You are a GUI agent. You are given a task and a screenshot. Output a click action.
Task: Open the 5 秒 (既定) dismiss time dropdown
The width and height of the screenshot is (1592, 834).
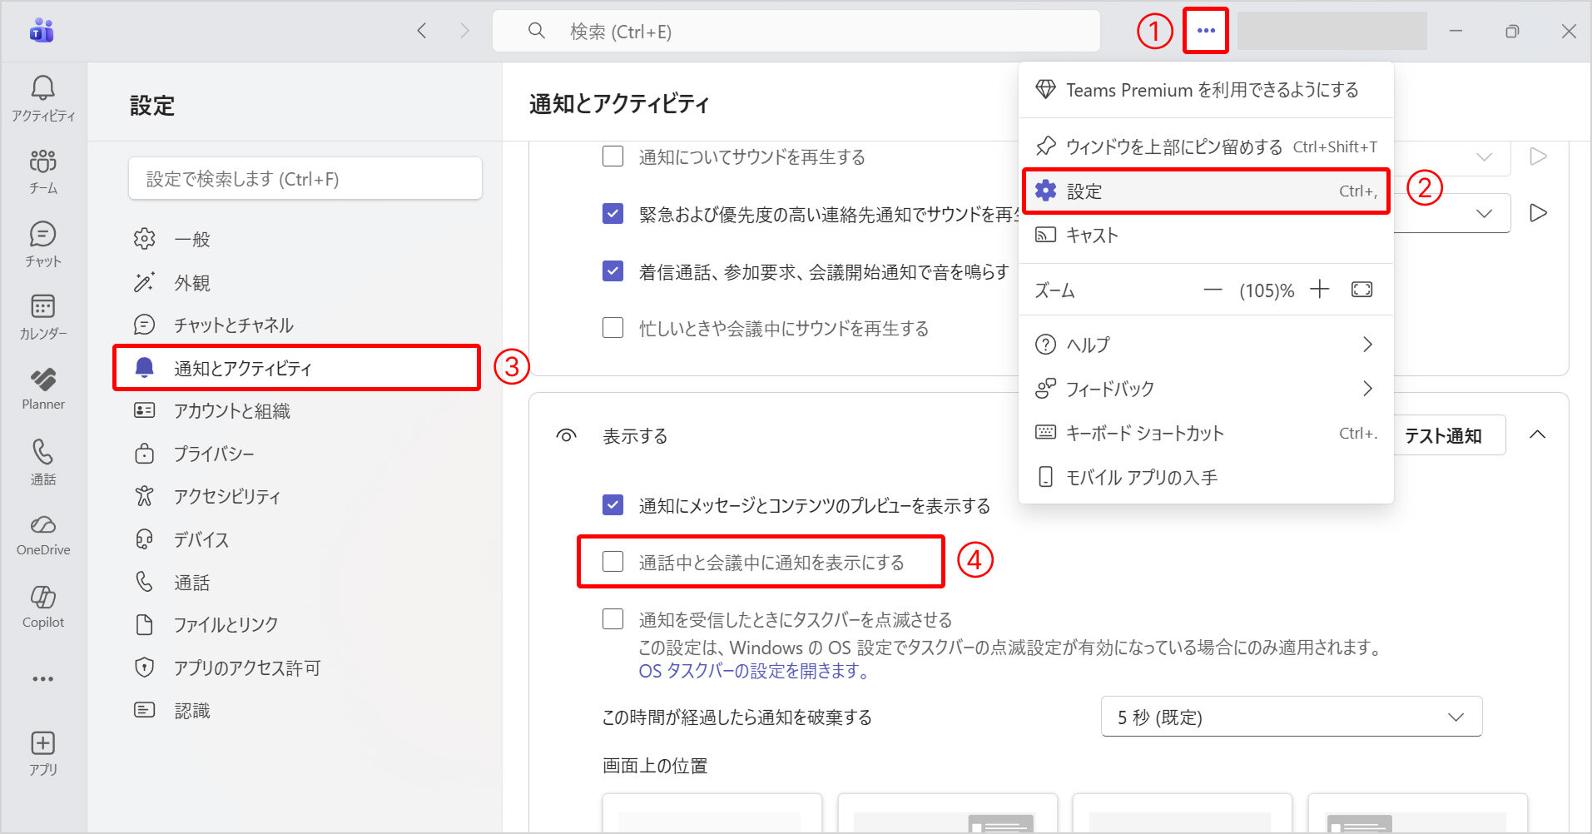[1291, 717]
